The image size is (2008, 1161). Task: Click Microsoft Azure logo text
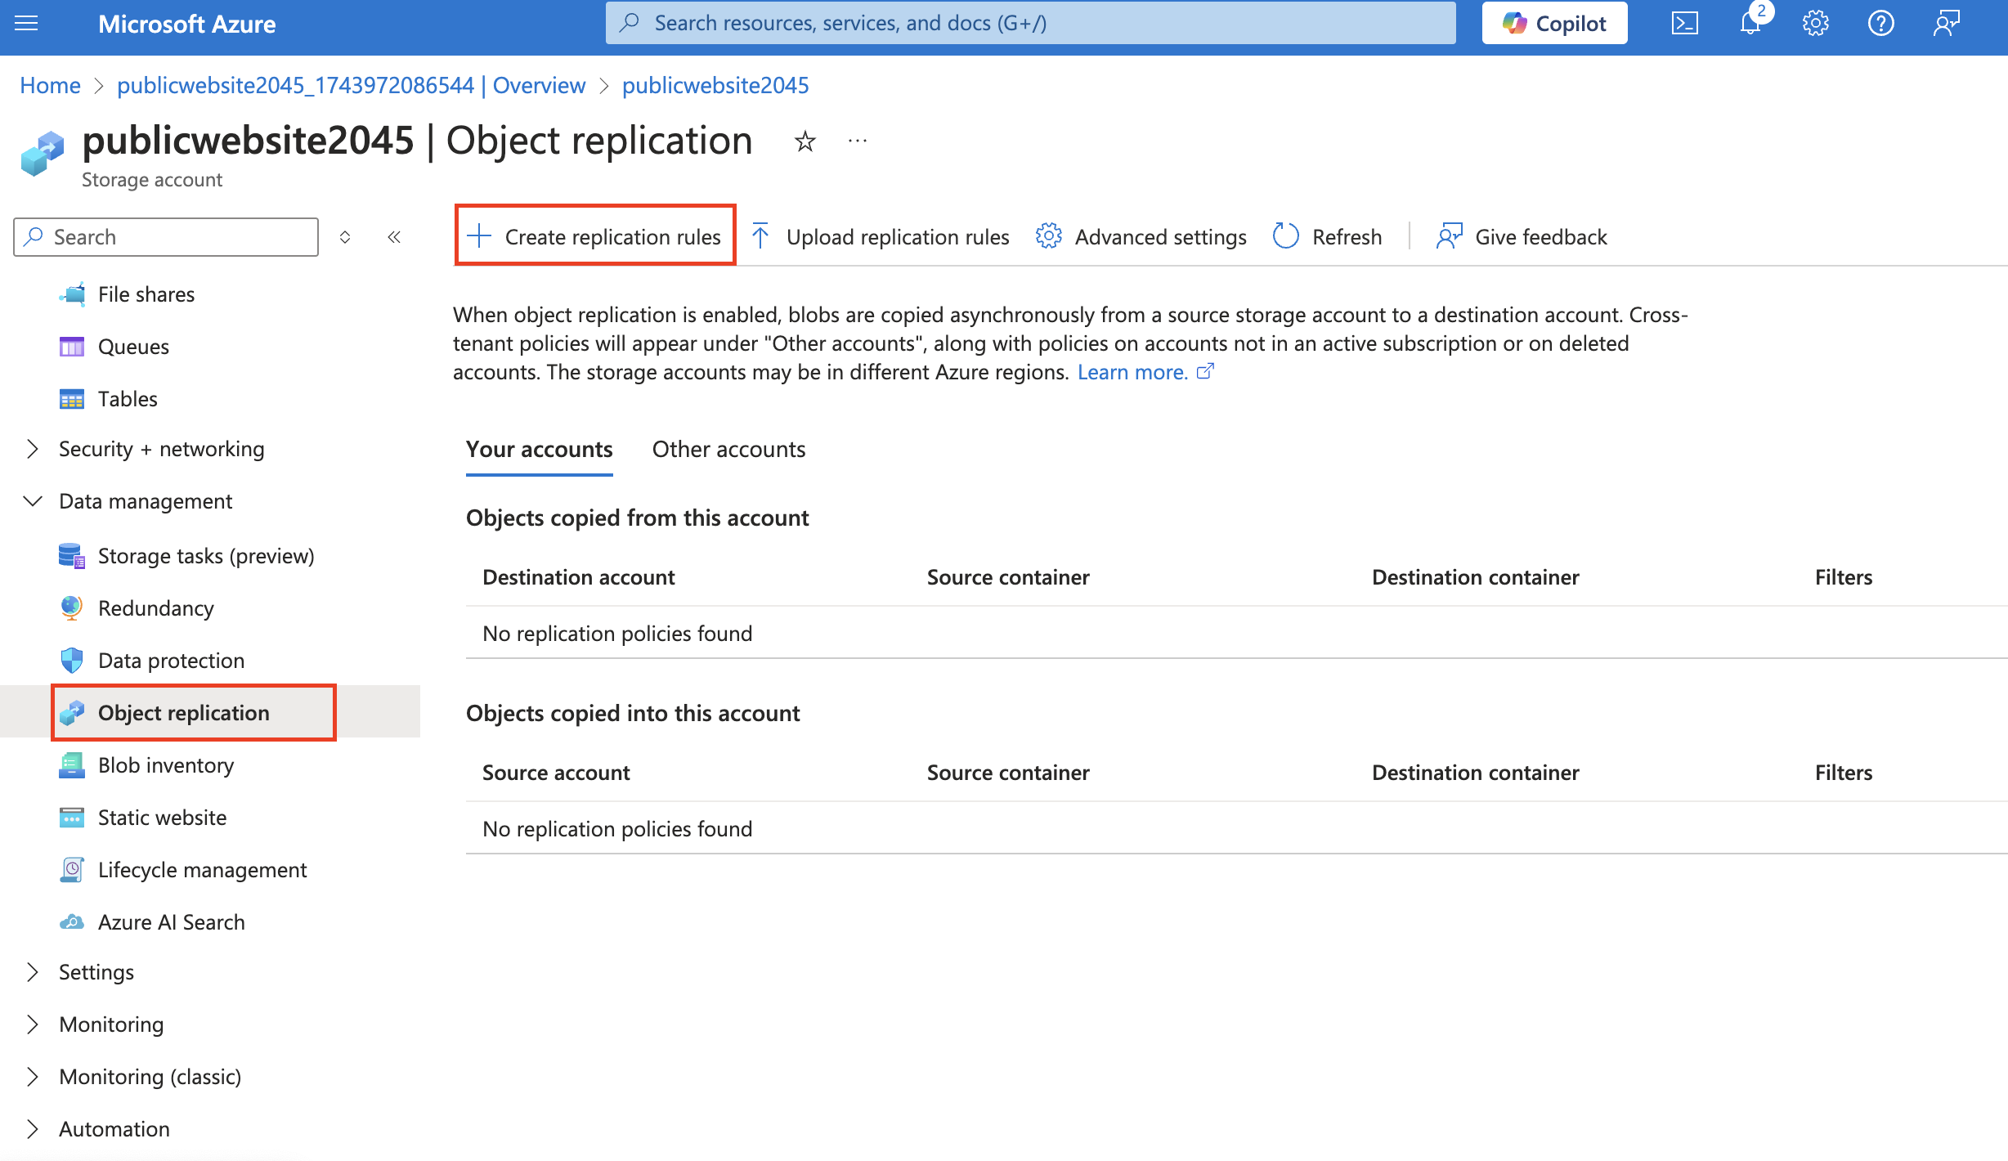point(186,24)
